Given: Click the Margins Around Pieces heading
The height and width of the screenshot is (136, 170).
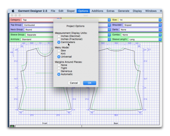Looking at the screenshot, I should pos(68,62).
